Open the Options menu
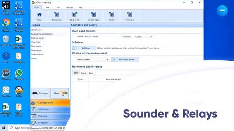This screenshot has height=131, width=234. [x=69, y=8]
